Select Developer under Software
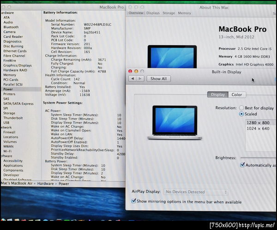The height and width of the screenshot is (230, 277). click(x=11, y=175)
